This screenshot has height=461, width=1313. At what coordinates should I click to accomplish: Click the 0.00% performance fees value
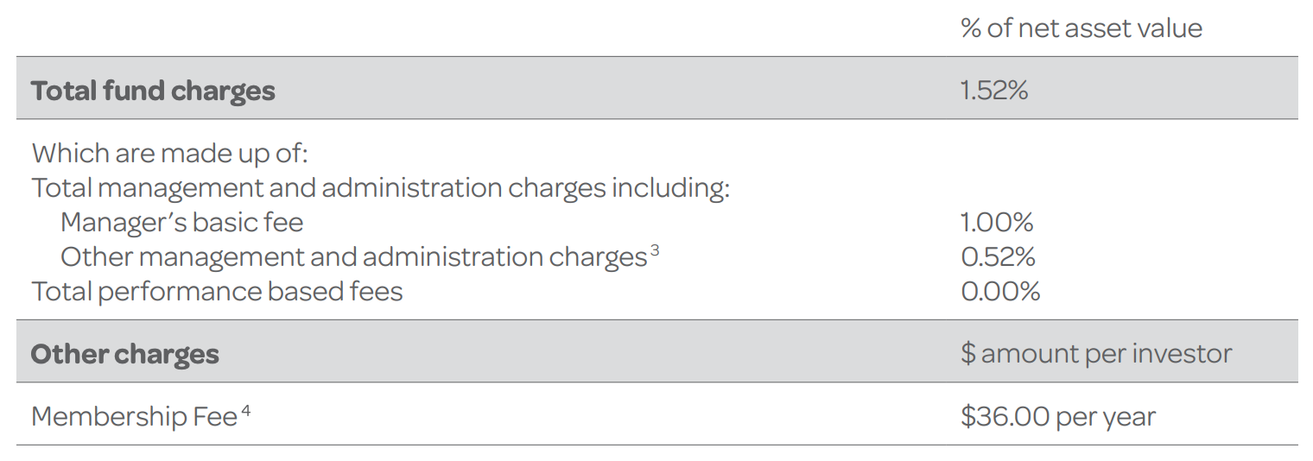pos(1000,292)
